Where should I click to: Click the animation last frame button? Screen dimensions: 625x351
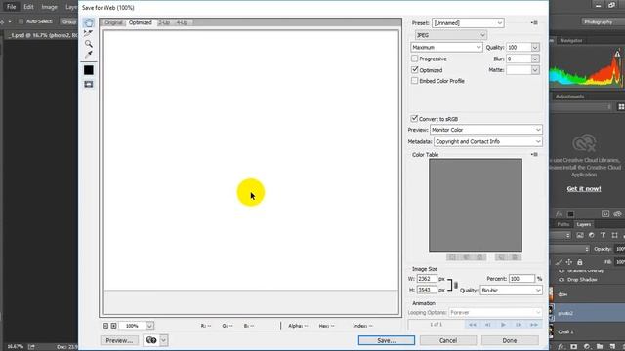coord(534,325)
